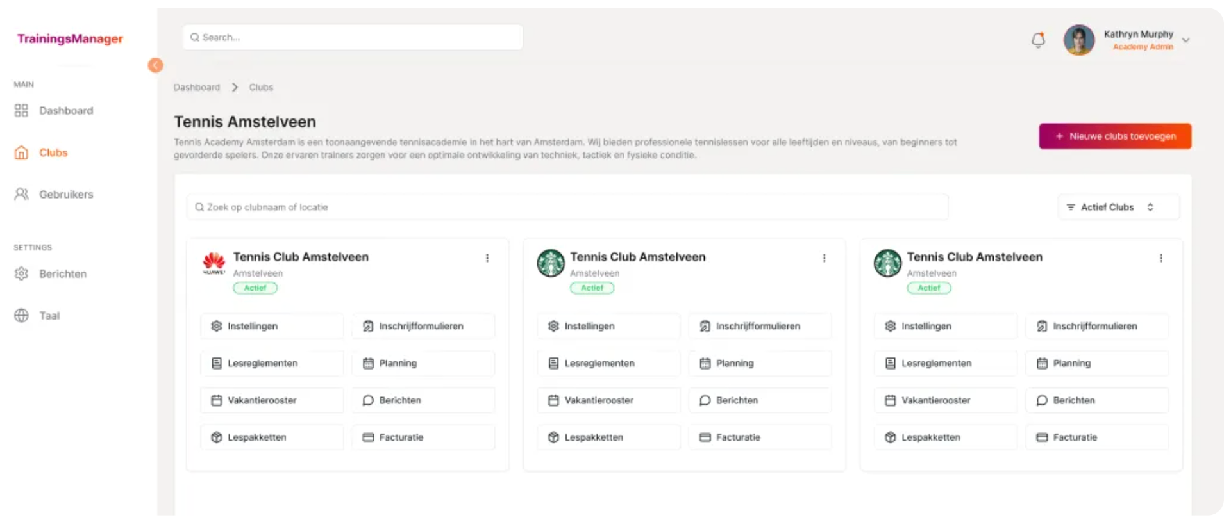The image size is (1231, 529).
Task: Click the Huawei logo on first club card
Action: (214, 263)
